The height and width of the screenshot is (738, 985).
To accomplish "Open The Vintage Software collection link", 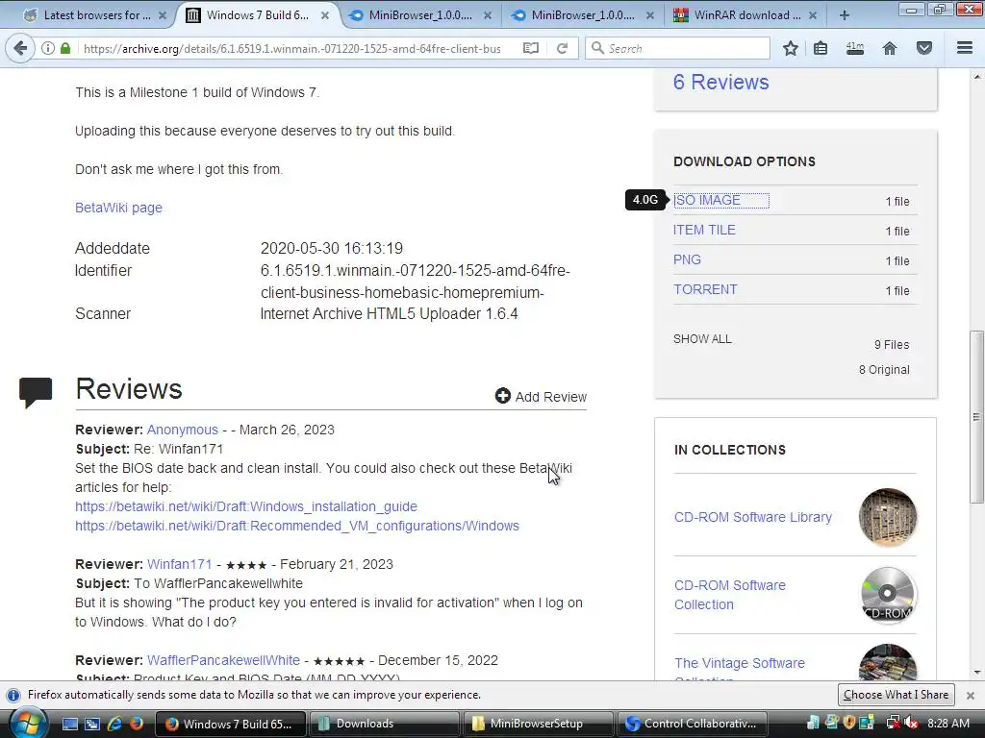I will (x=740, y=663).
